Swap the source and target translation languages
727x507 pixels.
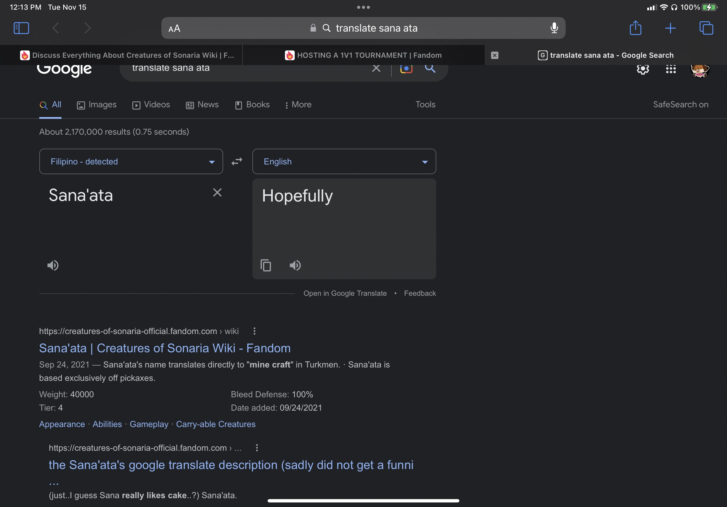(237, 161)
